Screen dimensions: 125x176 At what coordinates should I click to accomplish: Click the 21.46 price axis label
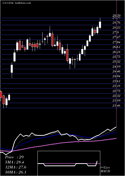click(x=116, y=106)
